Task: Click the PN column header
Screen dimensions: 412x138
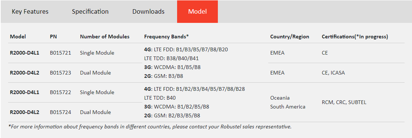Action: coord(53,37)
